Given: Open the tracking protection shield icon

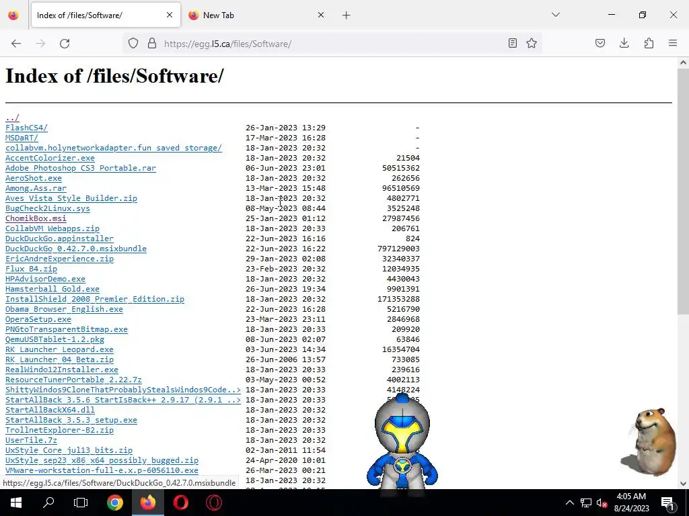Looking at the screenshot, I should 133,44.
